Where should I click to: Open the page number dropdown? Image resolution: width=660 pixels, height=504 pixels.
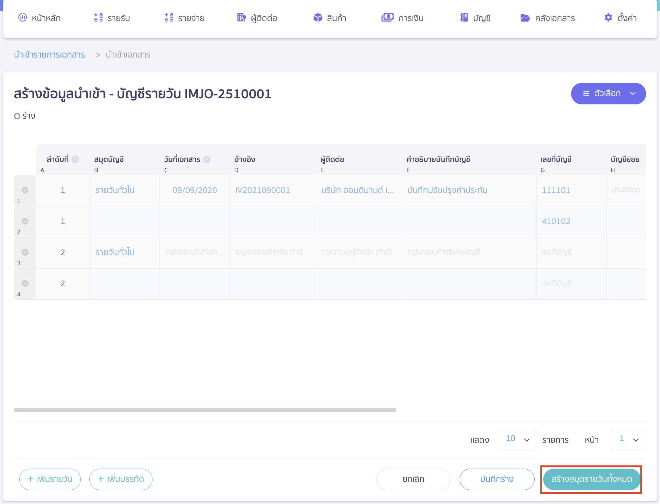pyautogui.click(x=629, y=440)
